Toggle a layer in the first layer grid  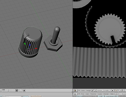click(x=5, y=90)
